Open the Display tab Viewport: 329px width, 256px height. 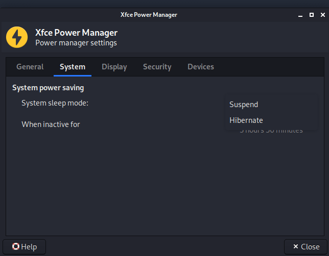pyautogui.click(x=114, y=67)
